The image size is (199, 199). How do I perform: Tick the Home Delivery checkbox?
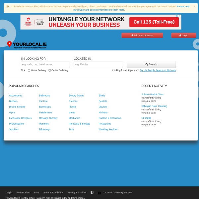tap(29, 70)
